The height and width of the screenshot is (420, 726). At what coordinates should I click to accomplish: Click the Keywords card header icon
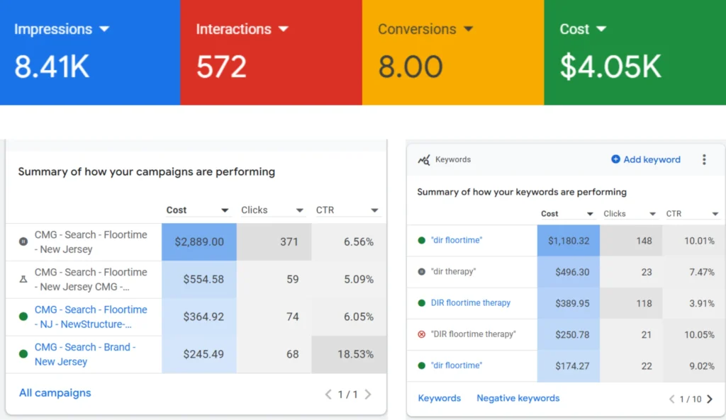(x=424, y=160)
